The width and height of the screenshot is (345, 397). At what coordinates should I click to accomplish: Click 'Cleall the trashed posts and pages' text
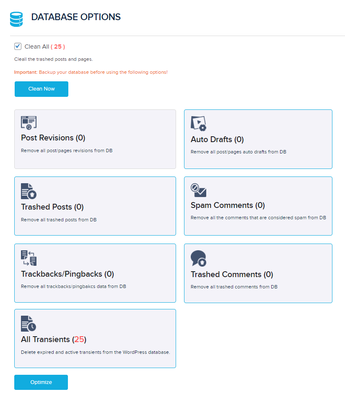click(x=54, y=59)
